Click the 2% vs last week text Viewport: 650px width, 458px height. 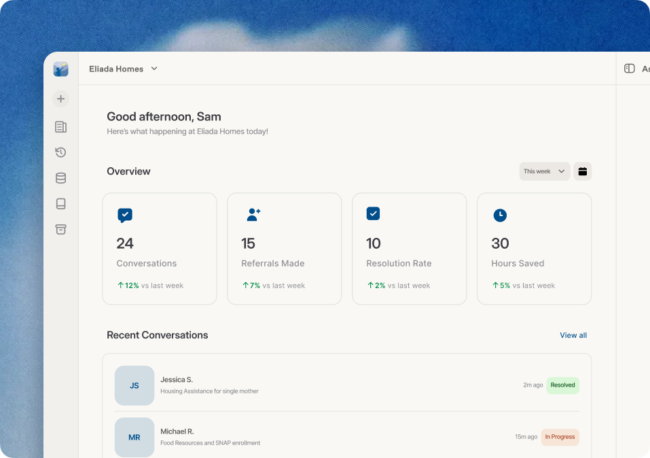pyautogui.click(x=399, y=285)
